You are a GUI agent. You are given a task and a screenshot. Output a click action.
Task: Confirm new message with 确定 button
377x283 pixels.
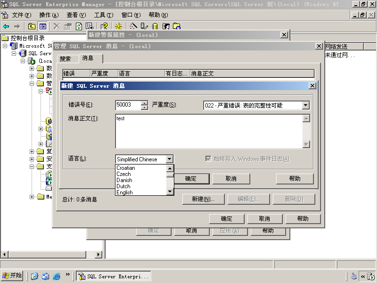[x=191, y=179]
